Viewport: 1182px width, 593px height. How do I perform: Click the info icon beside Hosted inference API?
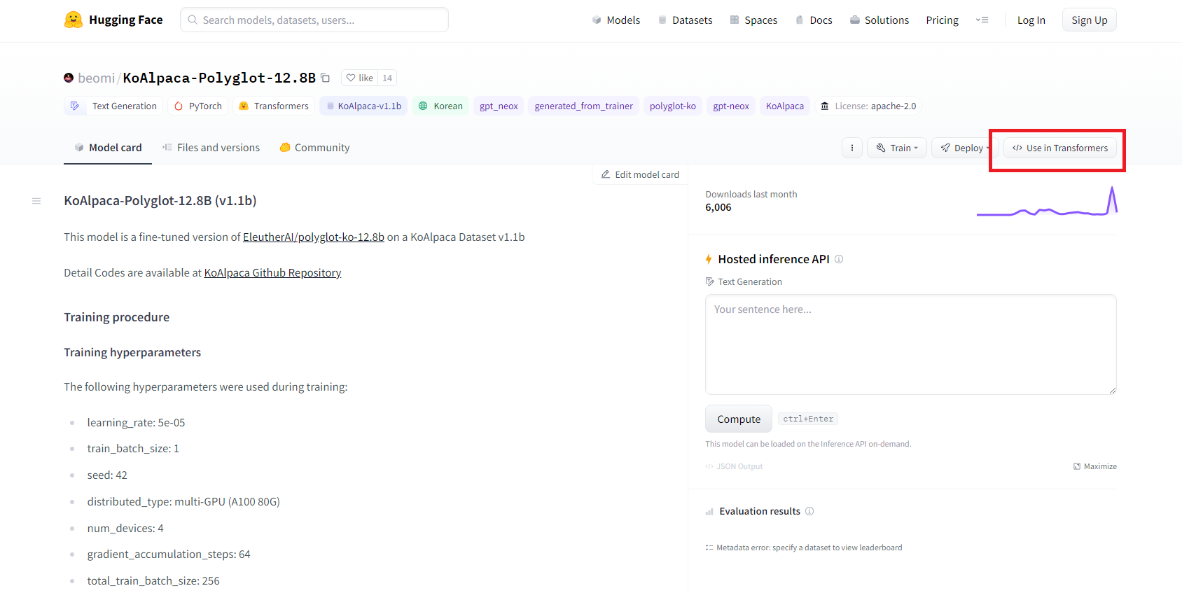pos(839,259)
